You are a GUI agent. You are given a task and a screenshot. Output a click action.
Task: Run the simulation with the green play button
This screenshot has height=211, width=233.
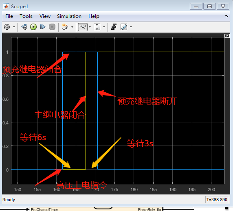click(x=33, y=27)
